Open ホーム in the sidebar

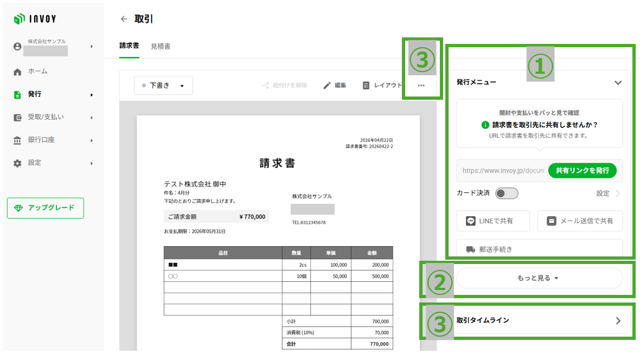pyautogui.click(x=37, y=72)
